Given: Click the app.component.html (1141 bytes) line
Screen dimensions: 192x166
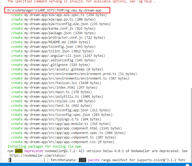Looking at the screenshot, I should click(66, 128).
